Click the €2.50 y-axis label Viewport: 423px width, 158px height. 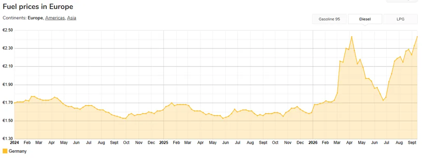point(8,30)
